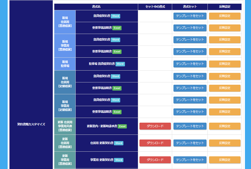This screenshot has width=251, height=169.
Task: Open 反映設定 for 駐車場 賃貸借契約書
Action: point(225,64)
